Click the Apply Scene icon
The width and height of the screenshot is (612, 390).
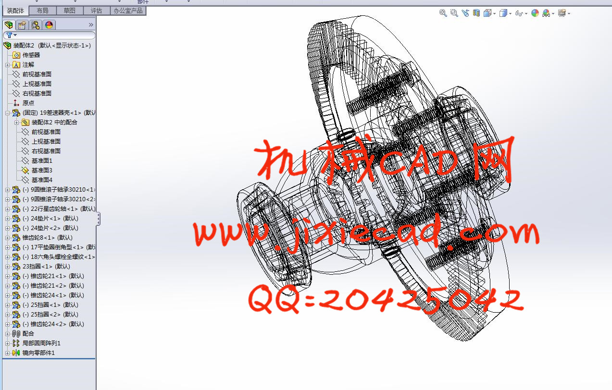click(546, 13)
